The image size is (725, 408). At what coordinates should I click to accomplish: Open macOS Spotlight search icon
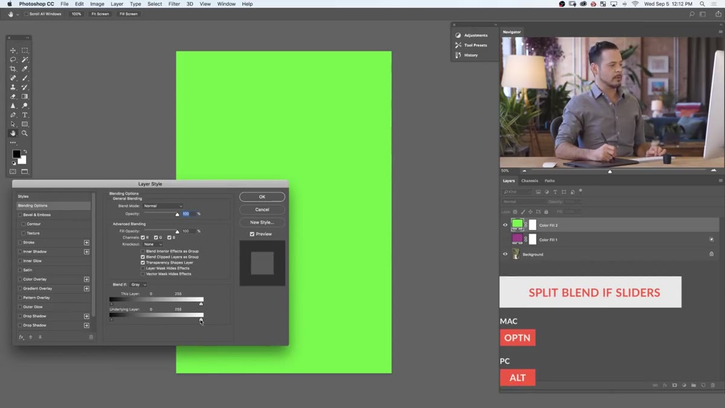tap(702, 4)
